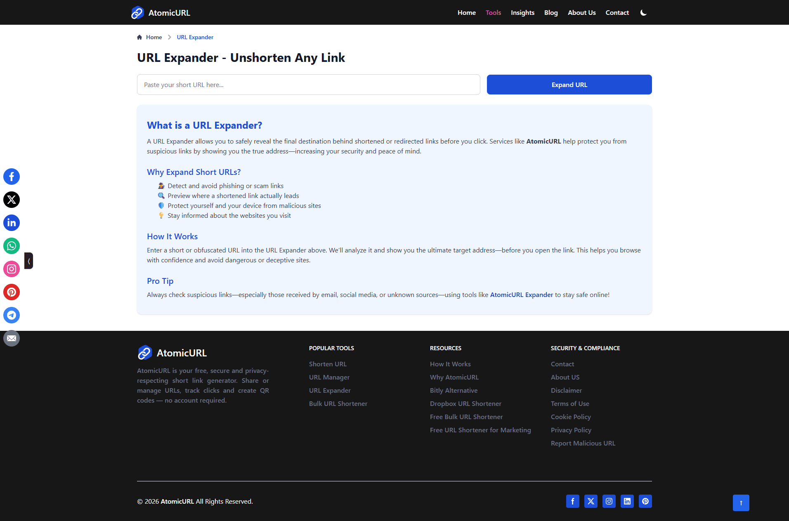This screenshot has height=521, width=789.
Task: Open footer X icon
Action: [591, 501]
